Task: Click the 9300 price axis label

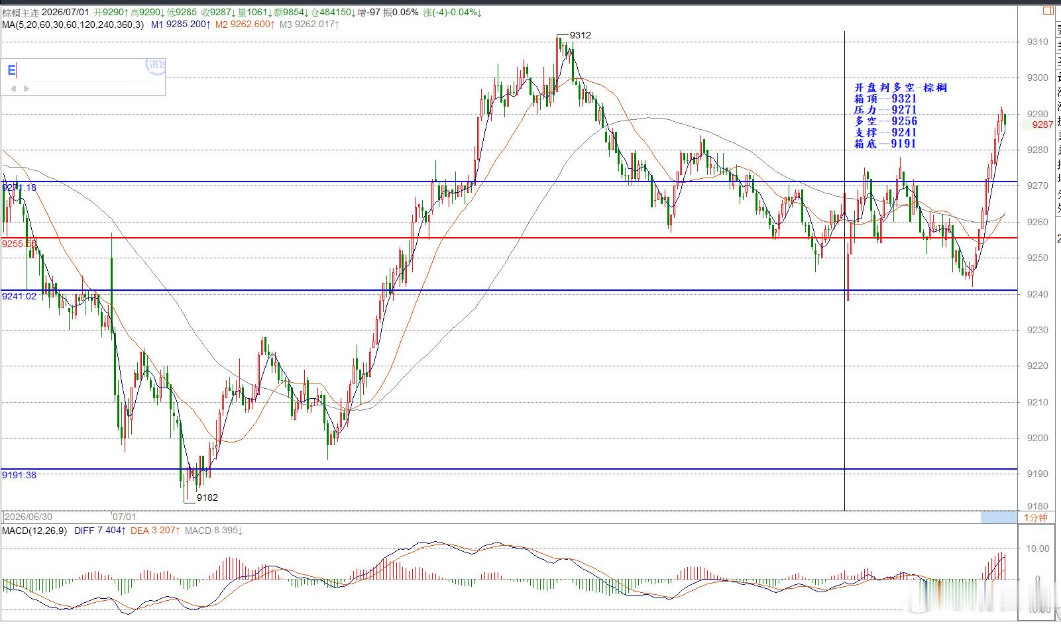Action: point(1038,78)
